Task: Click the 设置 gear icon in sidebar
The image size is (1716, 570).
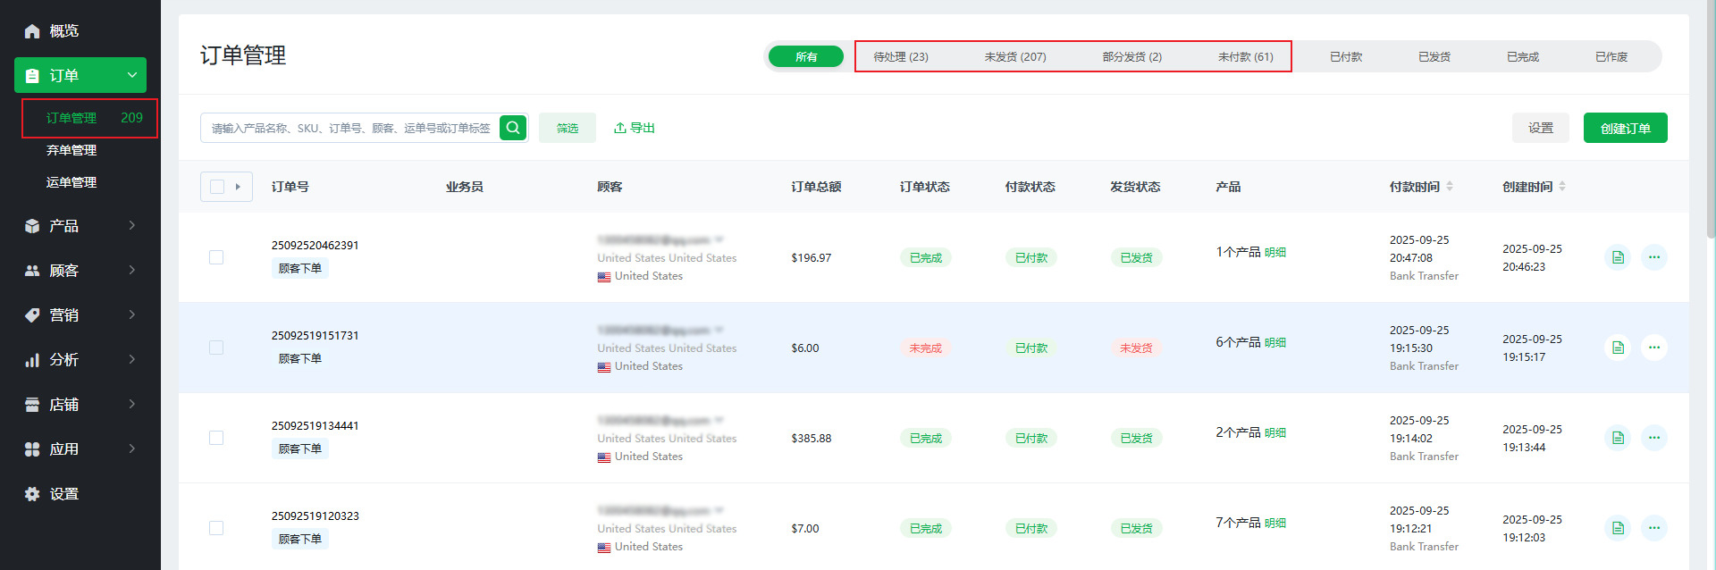Action: click(32, 494)
